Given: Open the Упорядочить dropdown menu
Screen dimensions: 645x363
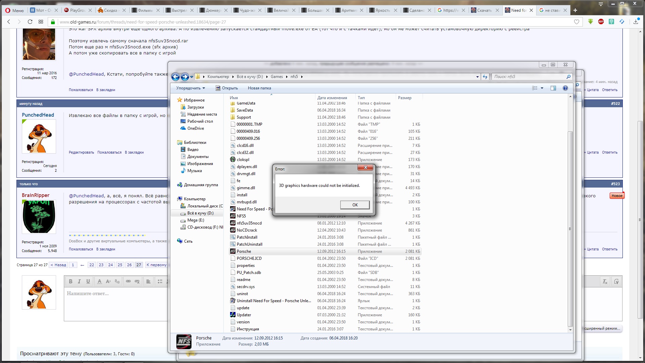Looking at the screenshot, I should 190,88.
